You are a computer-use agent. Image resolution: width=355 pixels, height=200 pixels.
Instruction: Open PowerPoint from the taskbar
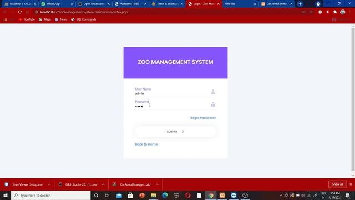pos(142,195)
